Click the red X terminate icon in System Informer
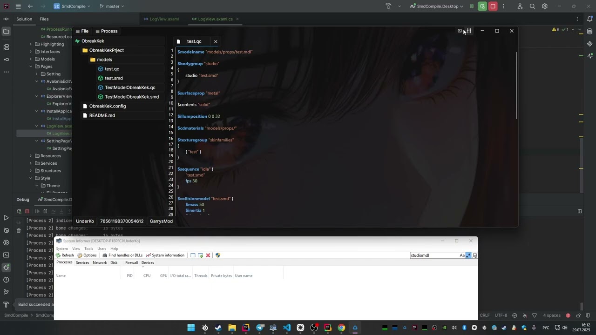This screenshot has height=335, width=596. 208,255
